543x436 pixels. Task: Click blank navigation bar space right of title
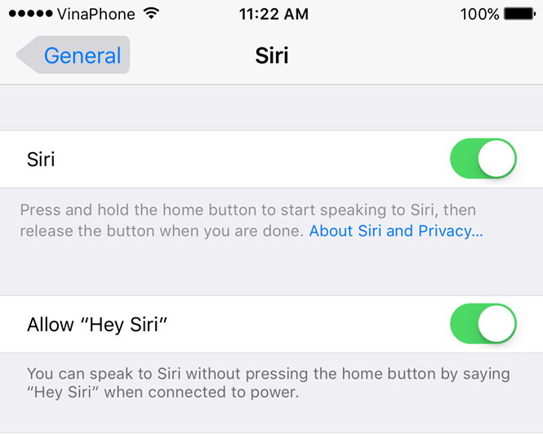click(x=416, y=55)
